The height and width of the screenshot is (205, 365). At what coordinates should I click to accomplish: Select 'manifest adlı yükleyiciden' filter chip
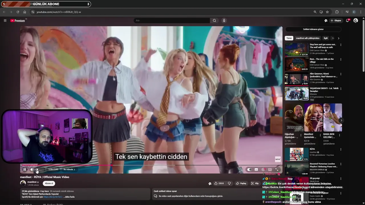click(x=308, y=38)
